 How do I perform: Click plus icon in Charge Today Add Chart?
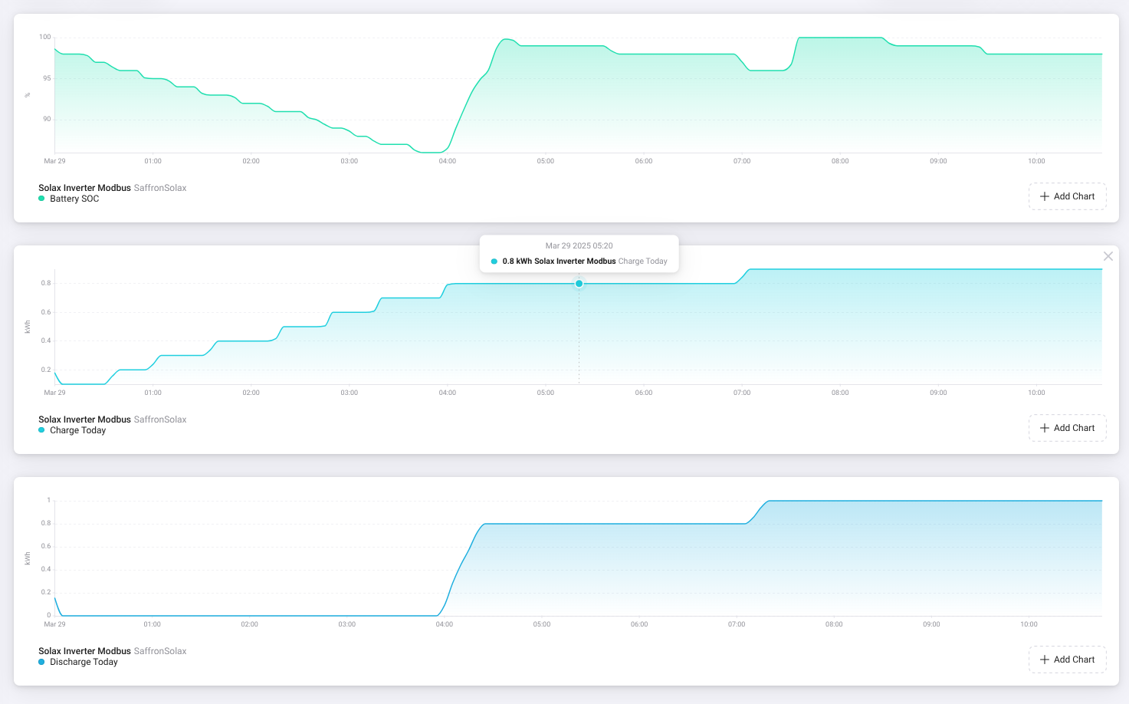coord(1044,428)
